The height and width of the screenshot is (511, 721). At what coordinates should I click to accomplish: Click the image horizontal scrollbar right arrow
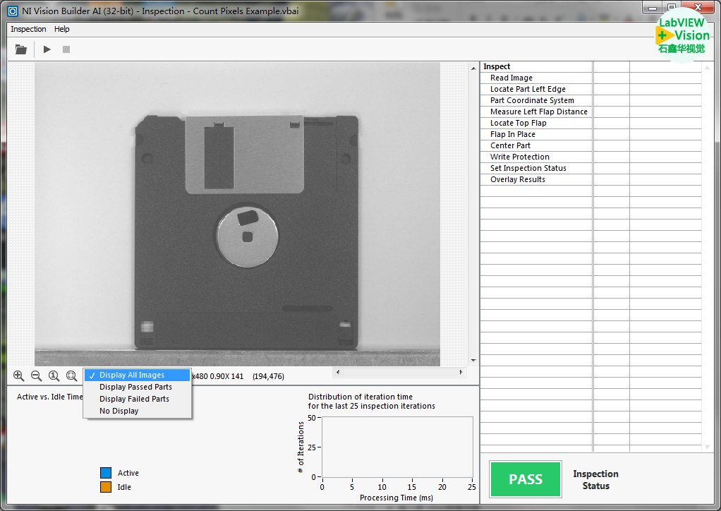(462, 372)
